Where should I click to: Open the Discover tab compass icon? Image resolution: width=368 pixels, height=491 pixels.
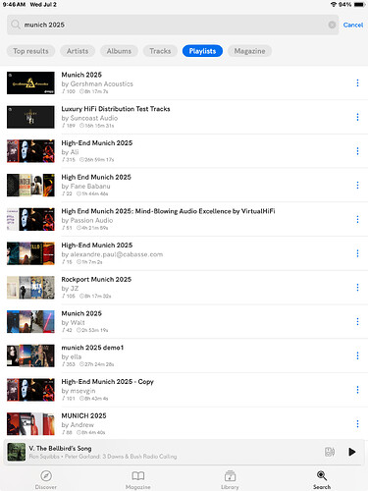coord(46,476)
